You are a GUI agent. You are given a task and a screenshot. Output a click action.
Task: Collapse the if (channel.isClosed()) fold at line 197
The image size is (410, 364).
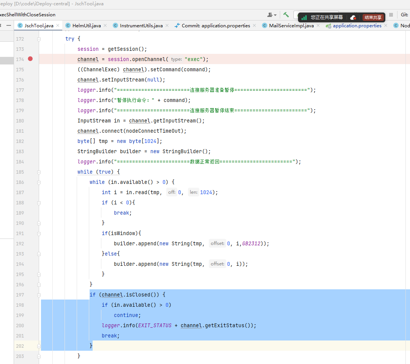coord(39,295)
